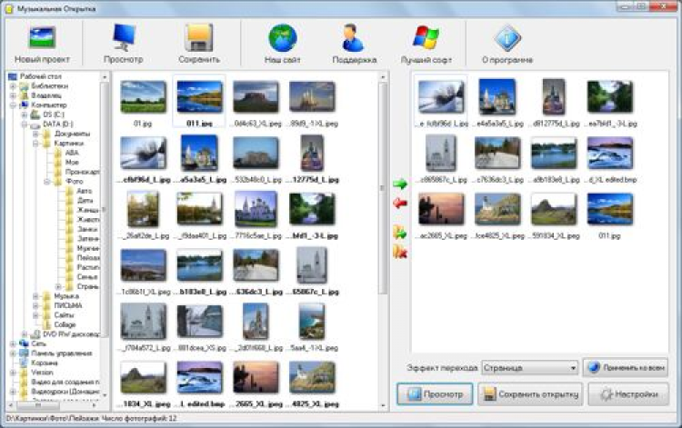Expand the Владелец tree node
682x428 pixels.
13,95
